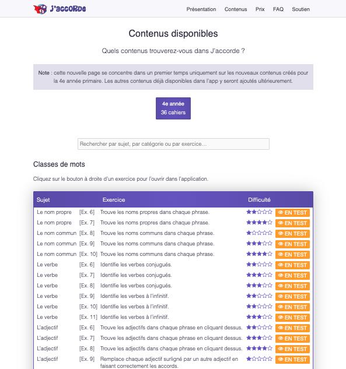The image size is (346, 369).
Task: Open Le verbe Ex. 8 EN TEST button
Action: [292, 286]
